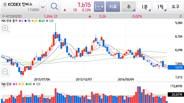Click the blue 7,675 current price marker
The image size is (184, 103).
[x=176, y=67]
